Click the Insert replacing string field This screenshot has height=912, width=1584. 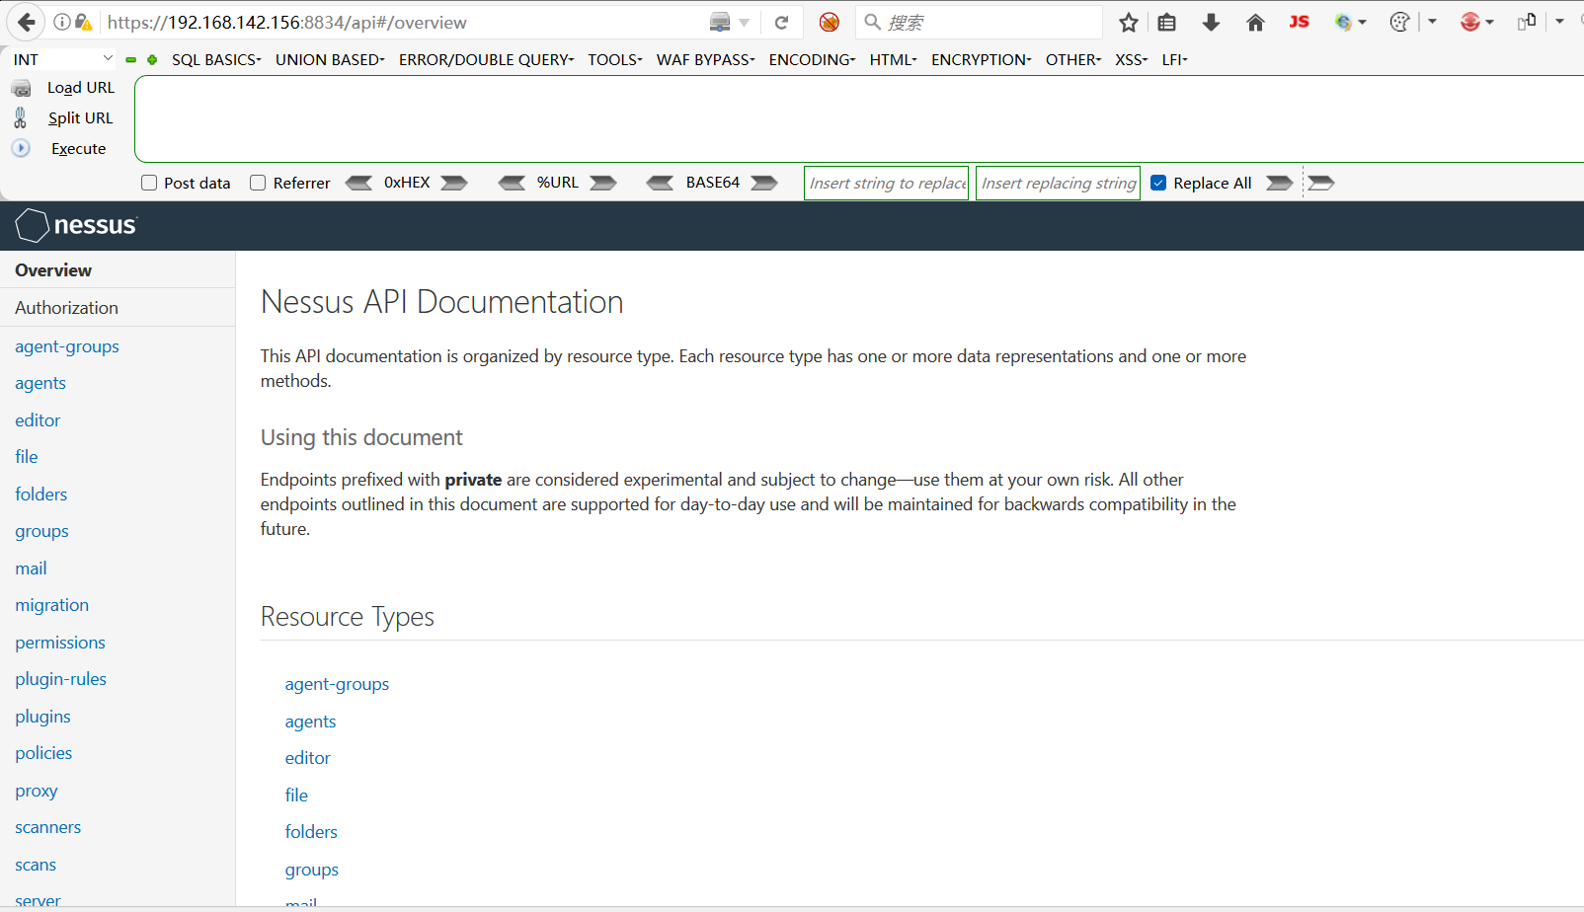(1058, 183)
